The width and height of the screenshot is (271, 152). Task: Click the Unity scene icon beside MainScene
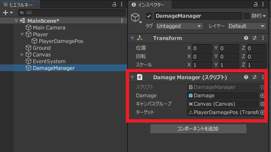tap(22, 21)
